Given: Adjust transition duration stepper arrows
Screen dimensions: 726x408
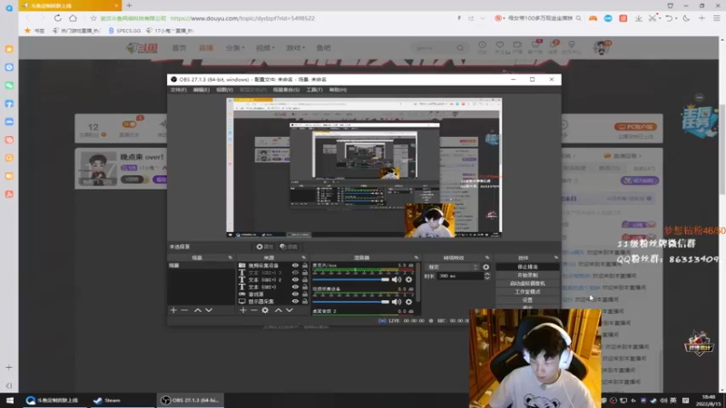Looking at the screenshot, I should 487,276.
